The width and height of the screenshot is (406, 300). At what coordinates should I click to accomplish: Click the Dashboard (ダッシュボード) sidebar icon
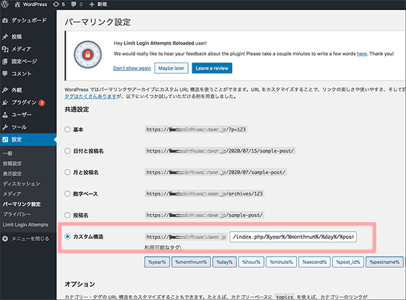[x=6, y=21]
